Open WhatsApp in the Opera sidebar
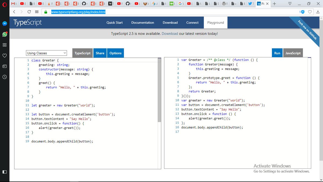The width and height of the screenshot is (323, 182). [5, 34]
